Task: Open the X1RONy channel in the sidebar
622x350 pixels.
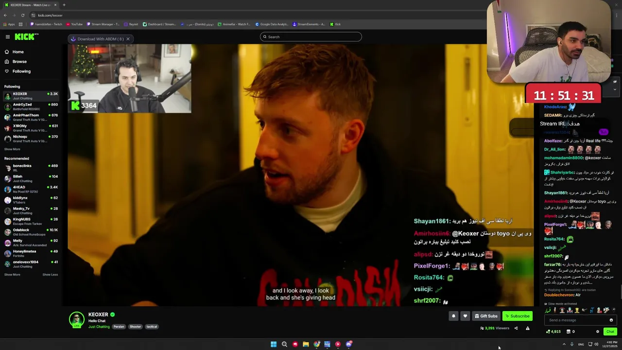Action: click(x=31, y=128)
